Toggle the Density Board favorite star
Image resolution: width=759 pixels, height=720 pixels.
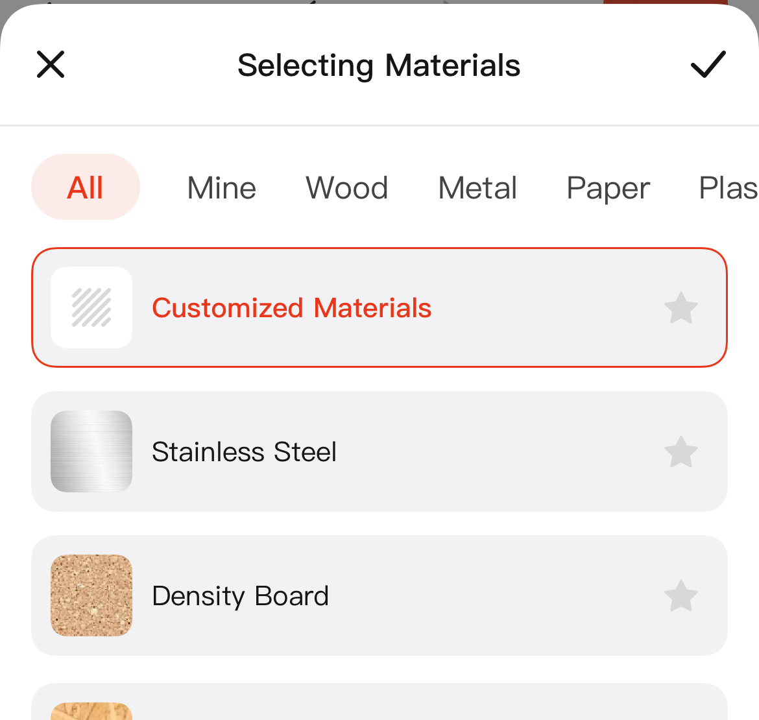[681, 596]
